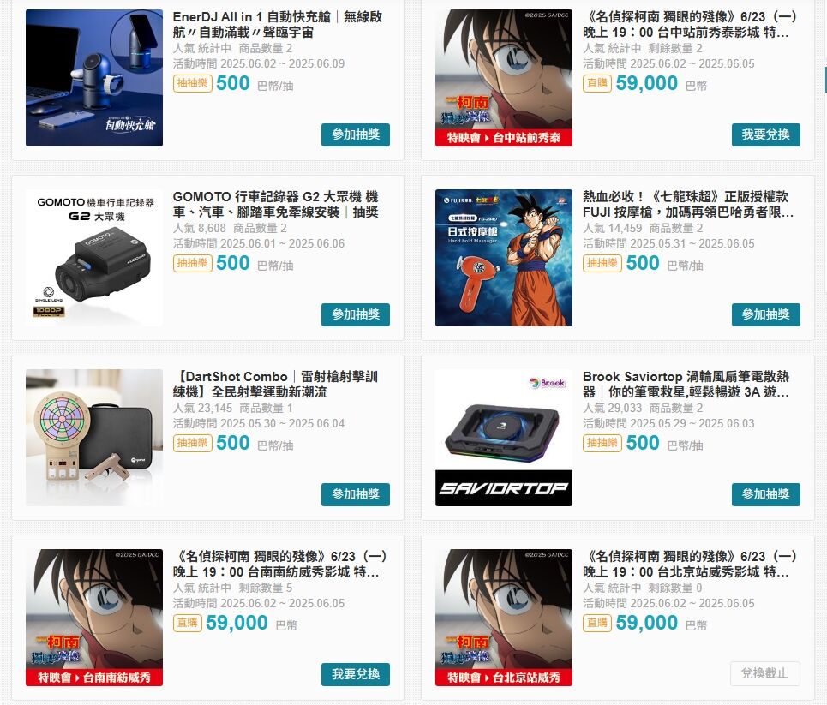Open the 台北京站威秀 Conan thumbnail
The image size is (827, 705).
tap(504, 618)
